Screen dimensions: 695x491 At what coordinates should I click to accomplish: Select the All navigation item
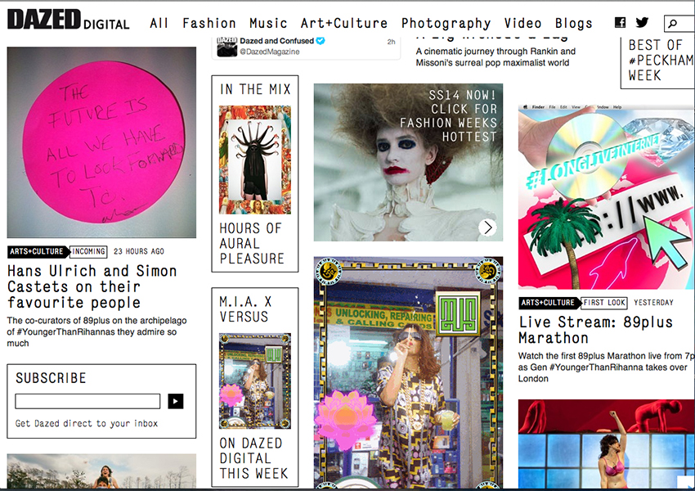(159, 23)
